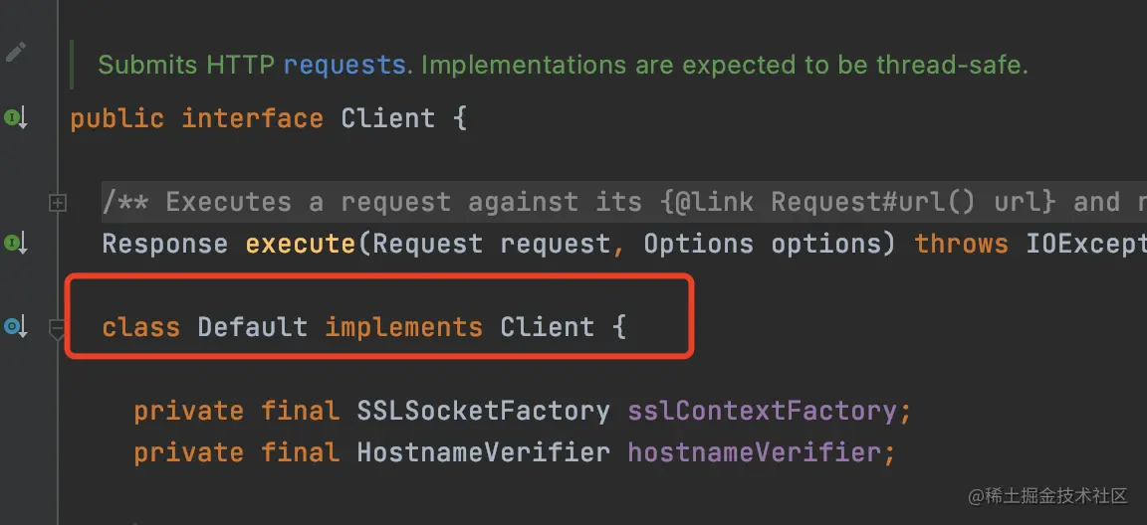The image size is (1147, 525).
Task: Expand the folded Javadoc with plus icon
Action: point(57,203)
